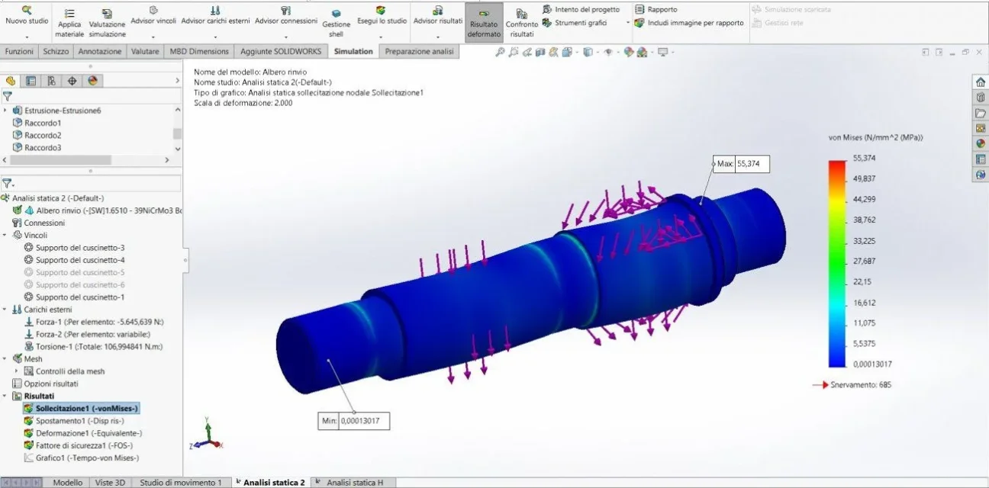This screenshot has height=488, width=989.
Task: Collapse the Mesh tree node
Action: pos(5,358)
